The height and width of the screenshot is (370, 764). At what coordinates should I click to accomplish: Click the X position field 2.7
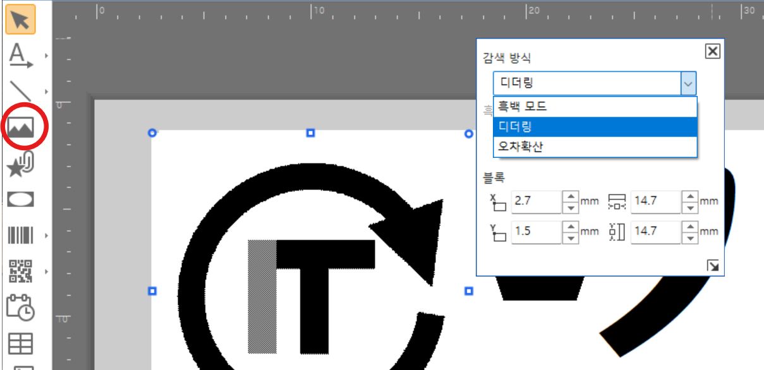536,201
